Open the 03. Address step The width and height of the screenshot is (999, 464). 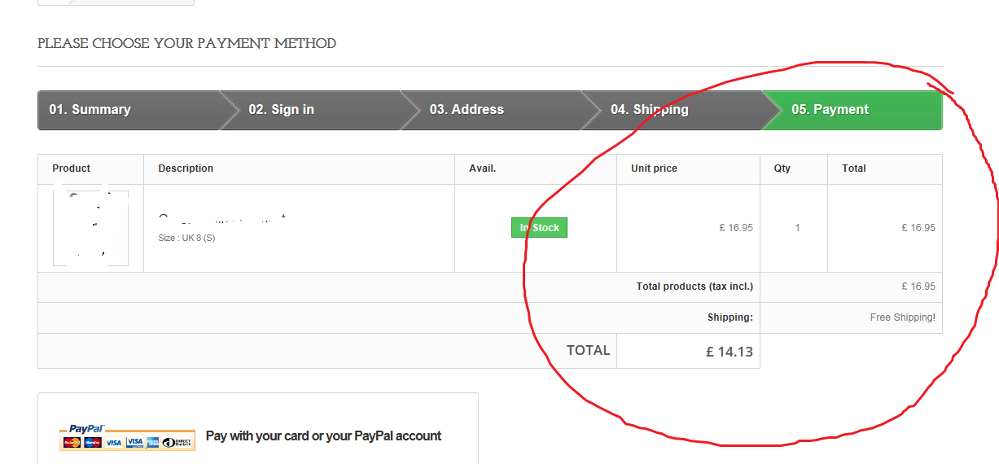(x=467, y=110)
